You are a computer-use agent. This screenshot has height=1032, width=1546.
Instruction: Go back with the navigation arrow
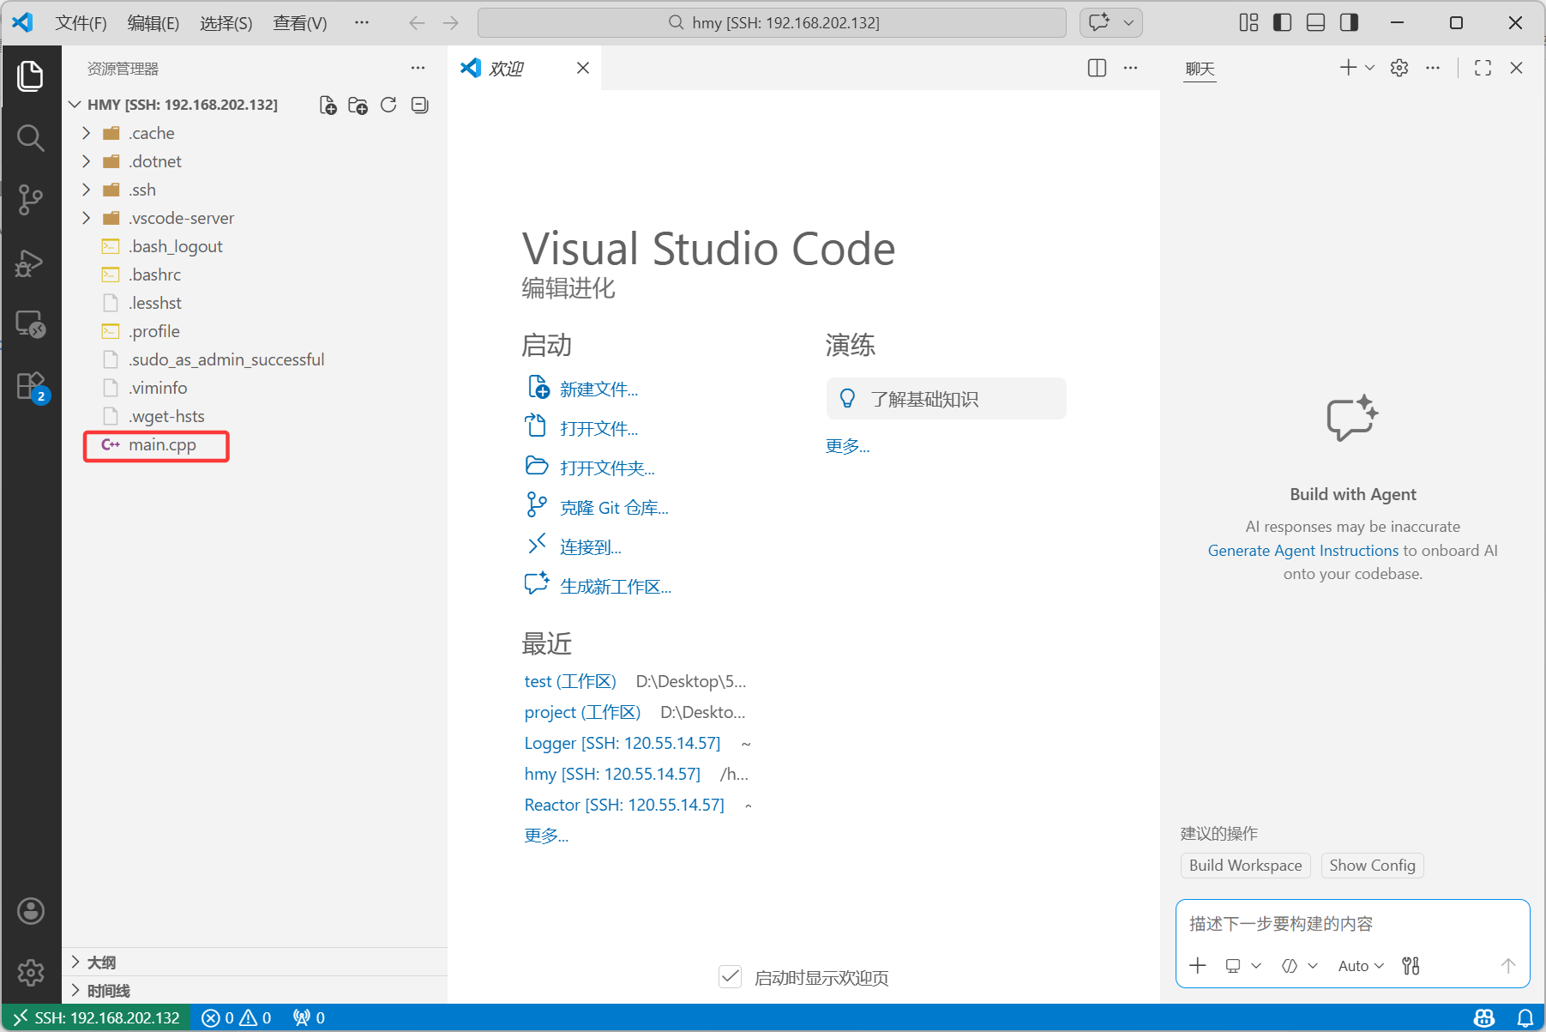[x=417, y=22]
